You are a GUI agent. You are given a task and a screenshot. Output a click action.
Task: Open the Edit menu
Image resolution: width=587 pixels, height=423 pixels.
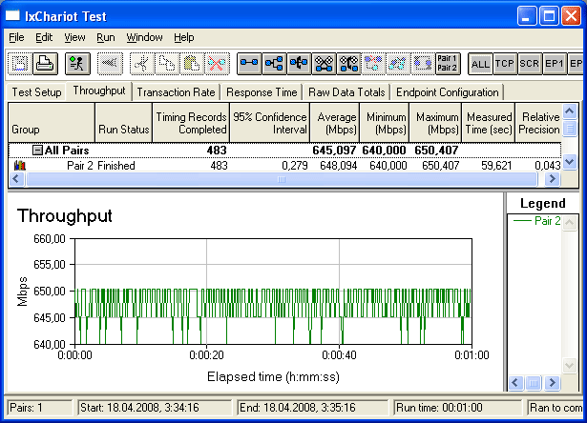(44, 37)
